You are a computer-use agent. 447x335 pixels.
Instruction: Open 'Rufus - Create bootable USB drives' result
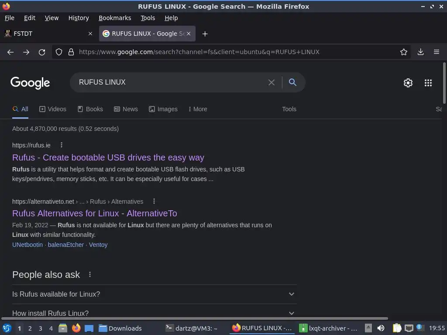(x=108, y=157)
